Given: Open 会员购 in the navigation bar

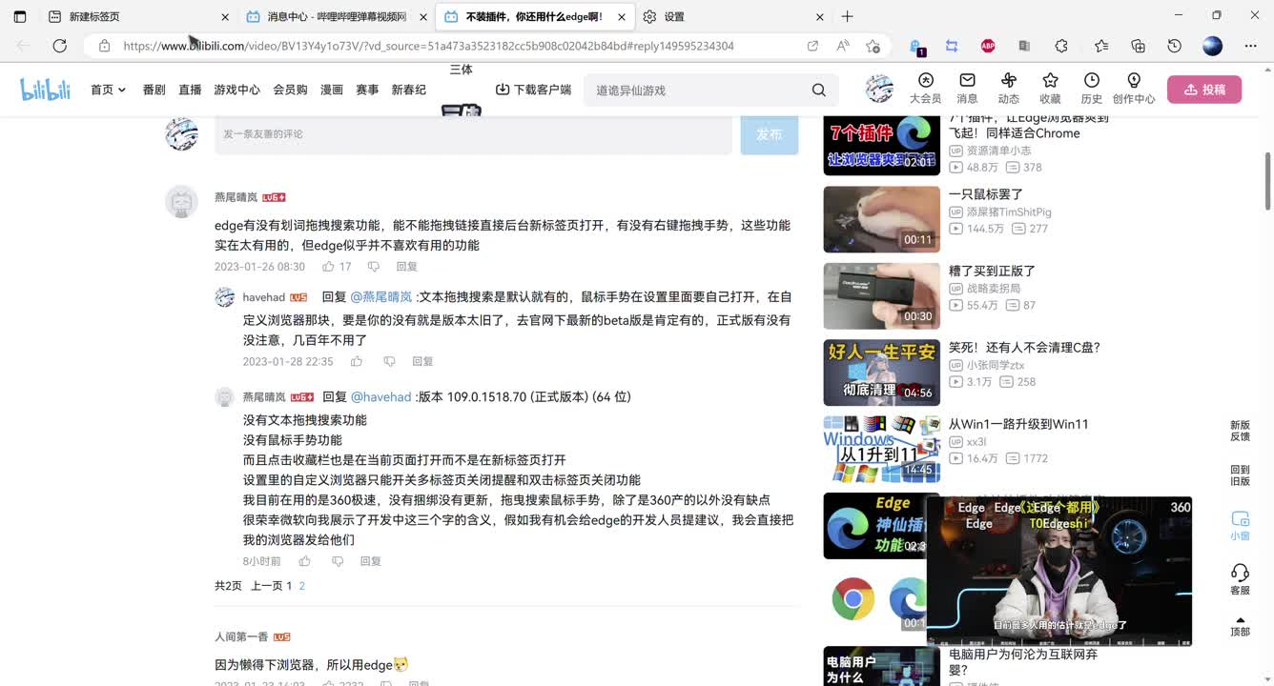Looking at the screenshot, I should tap(290, 90).
